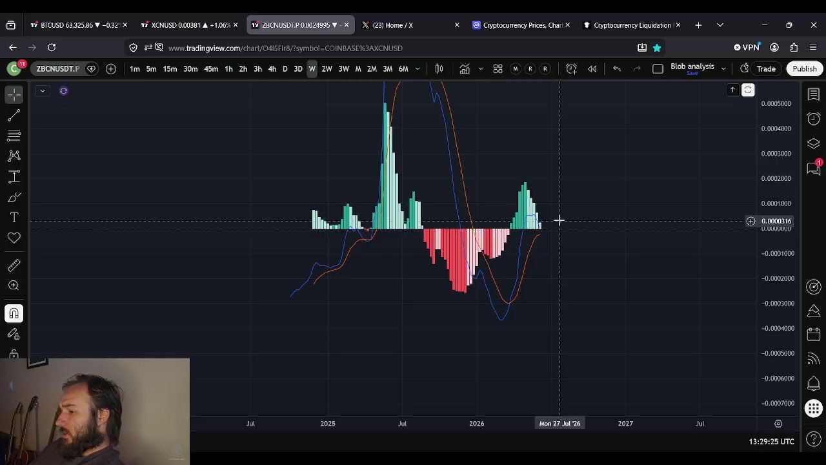Switch to Home / X browser tab

click(411, 25)
